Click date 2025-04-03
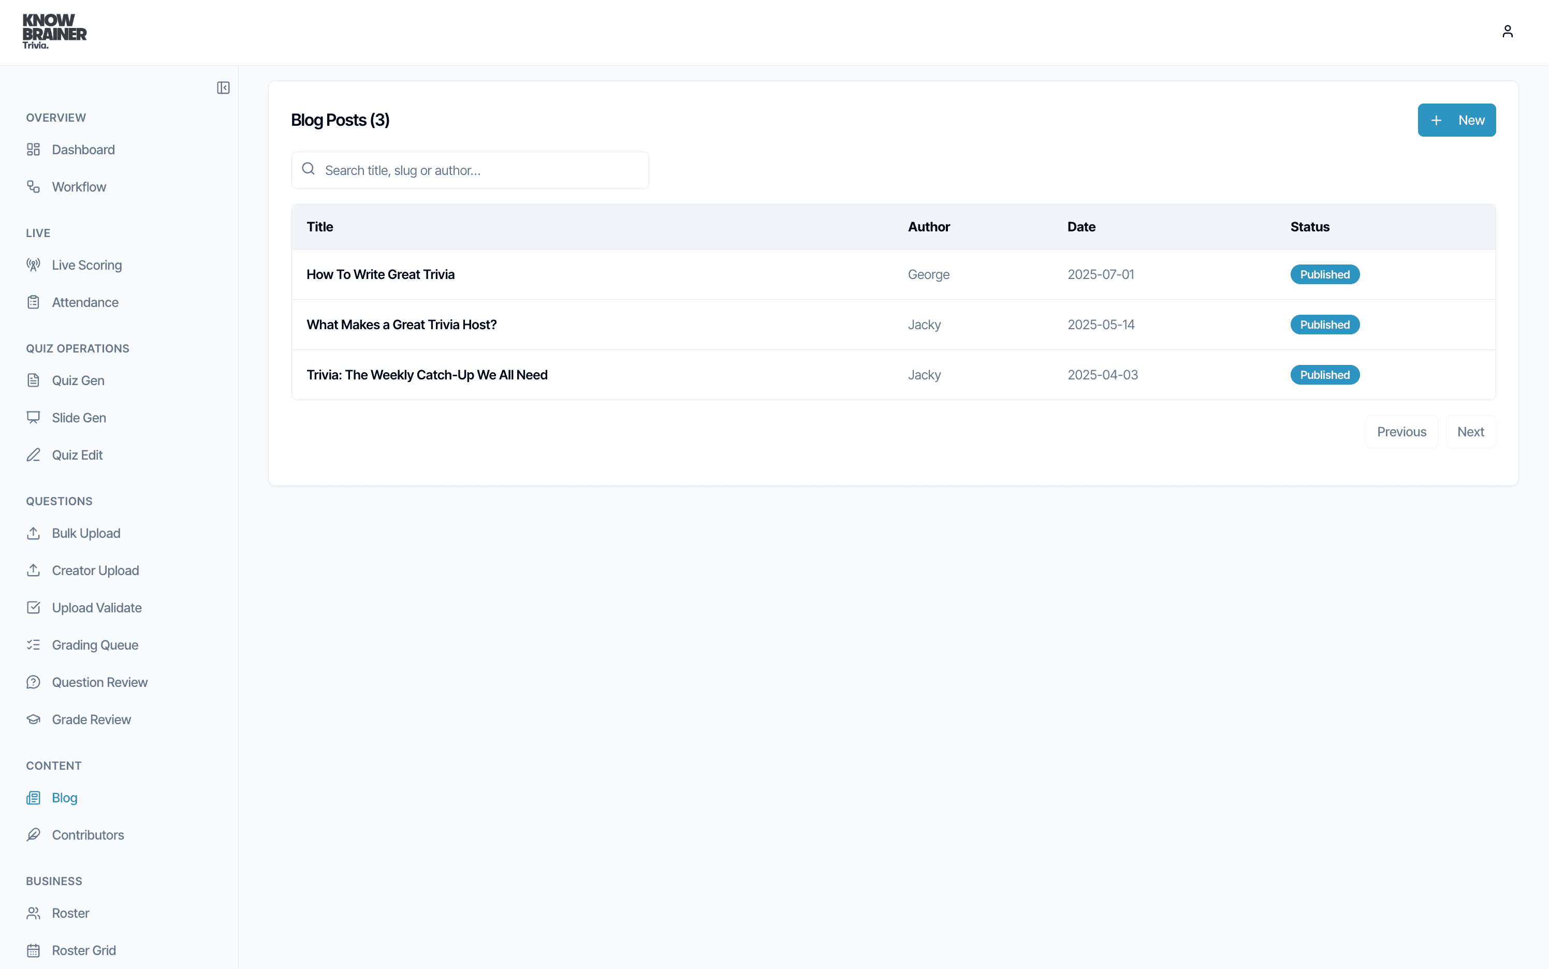Viewport: 1549px width, 969px height. [1102, 374]
